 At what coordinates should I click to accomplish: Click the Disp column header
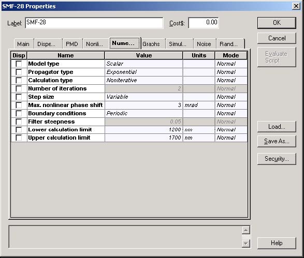[x=19, y=55]
